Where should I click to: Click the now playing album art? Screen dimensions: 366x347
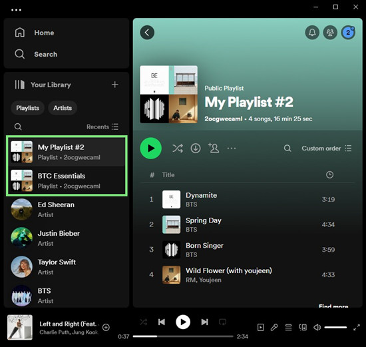[20, 327]
